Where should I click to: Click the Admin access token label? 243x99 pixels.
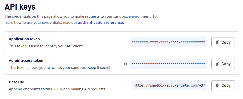tap(26, 61)
